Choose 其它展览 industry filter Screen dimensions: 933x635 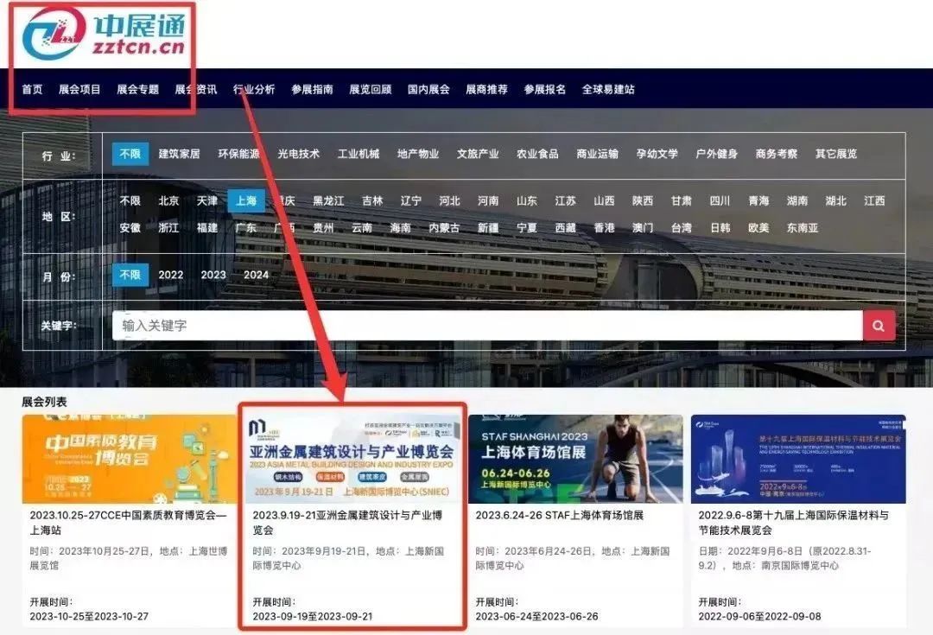[836, 154]
